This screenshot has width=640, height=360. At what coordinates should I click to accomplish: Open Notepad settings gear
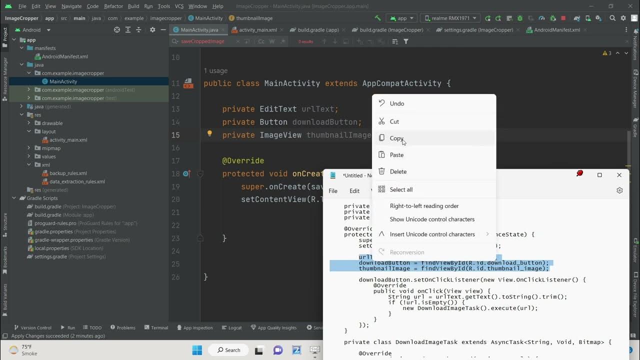[619, 190]
